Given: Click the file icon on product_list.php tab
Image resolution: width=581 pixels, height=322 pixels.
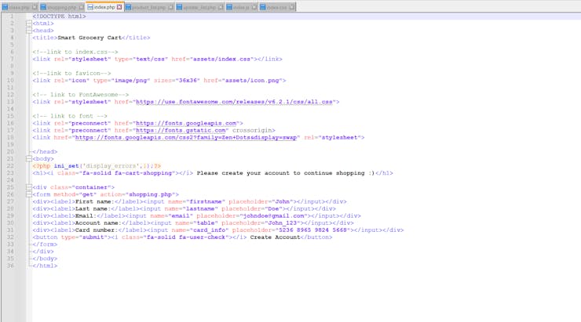Looking at the screenshot, I should [128, 7].
